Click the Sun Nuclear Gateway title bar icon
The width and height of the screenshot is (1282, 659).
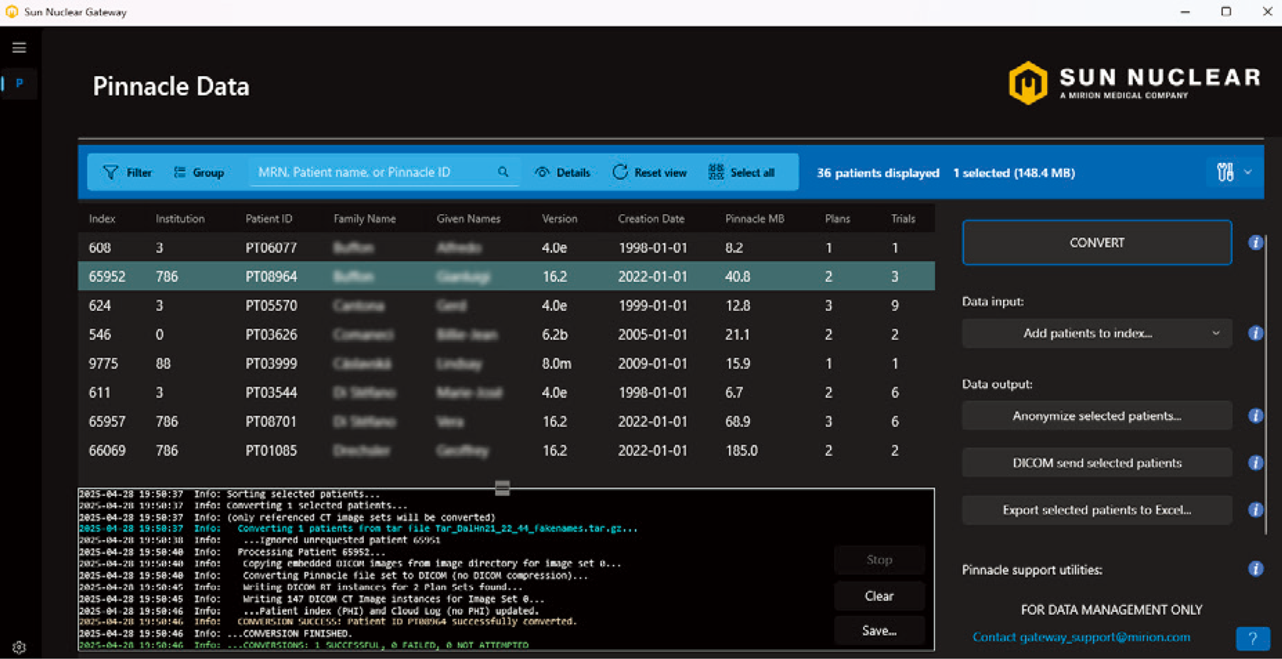coord(11,11)
